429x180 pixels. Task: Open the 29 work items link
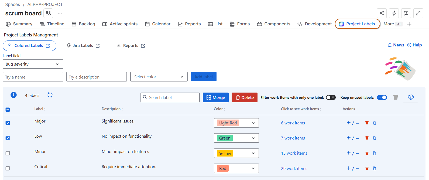click(x=294, y=168)
